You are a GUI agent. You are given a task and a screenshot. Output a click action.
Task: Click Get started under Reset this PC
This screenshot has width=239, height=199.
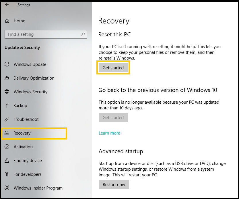(113, 68)
